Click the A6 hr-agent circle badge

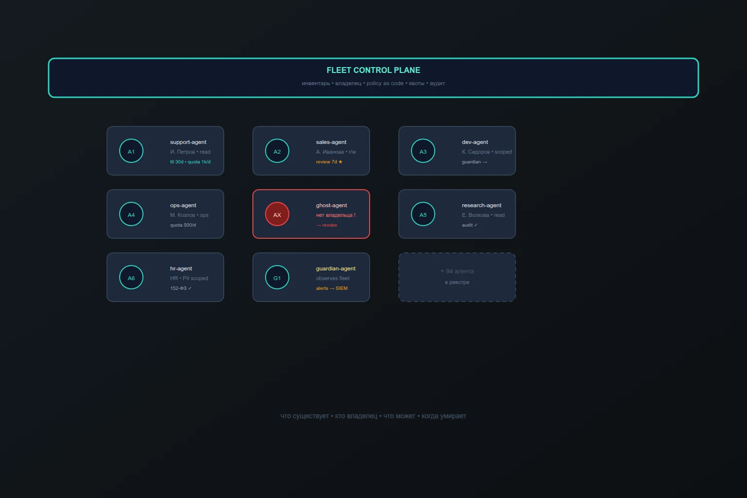(x=131, y=277)
